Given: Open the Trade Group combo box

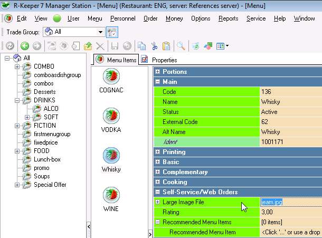Looking at the screenshot, I should pyautogui.click(x=74, y=32).
